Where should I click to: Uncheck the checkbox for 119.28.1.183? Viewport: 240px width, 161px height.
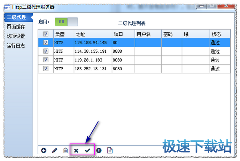click(46, 60)
